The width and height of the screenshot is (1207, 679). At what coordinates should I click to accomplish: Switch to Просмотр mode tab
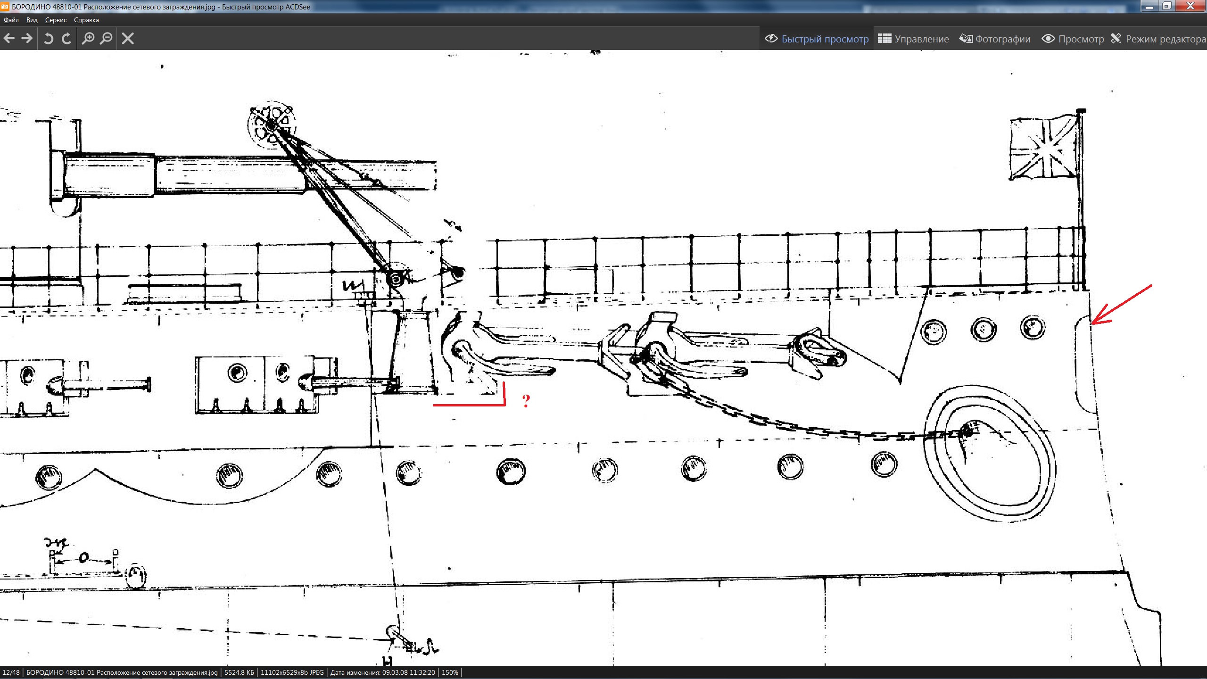(x=1073, y=39)
